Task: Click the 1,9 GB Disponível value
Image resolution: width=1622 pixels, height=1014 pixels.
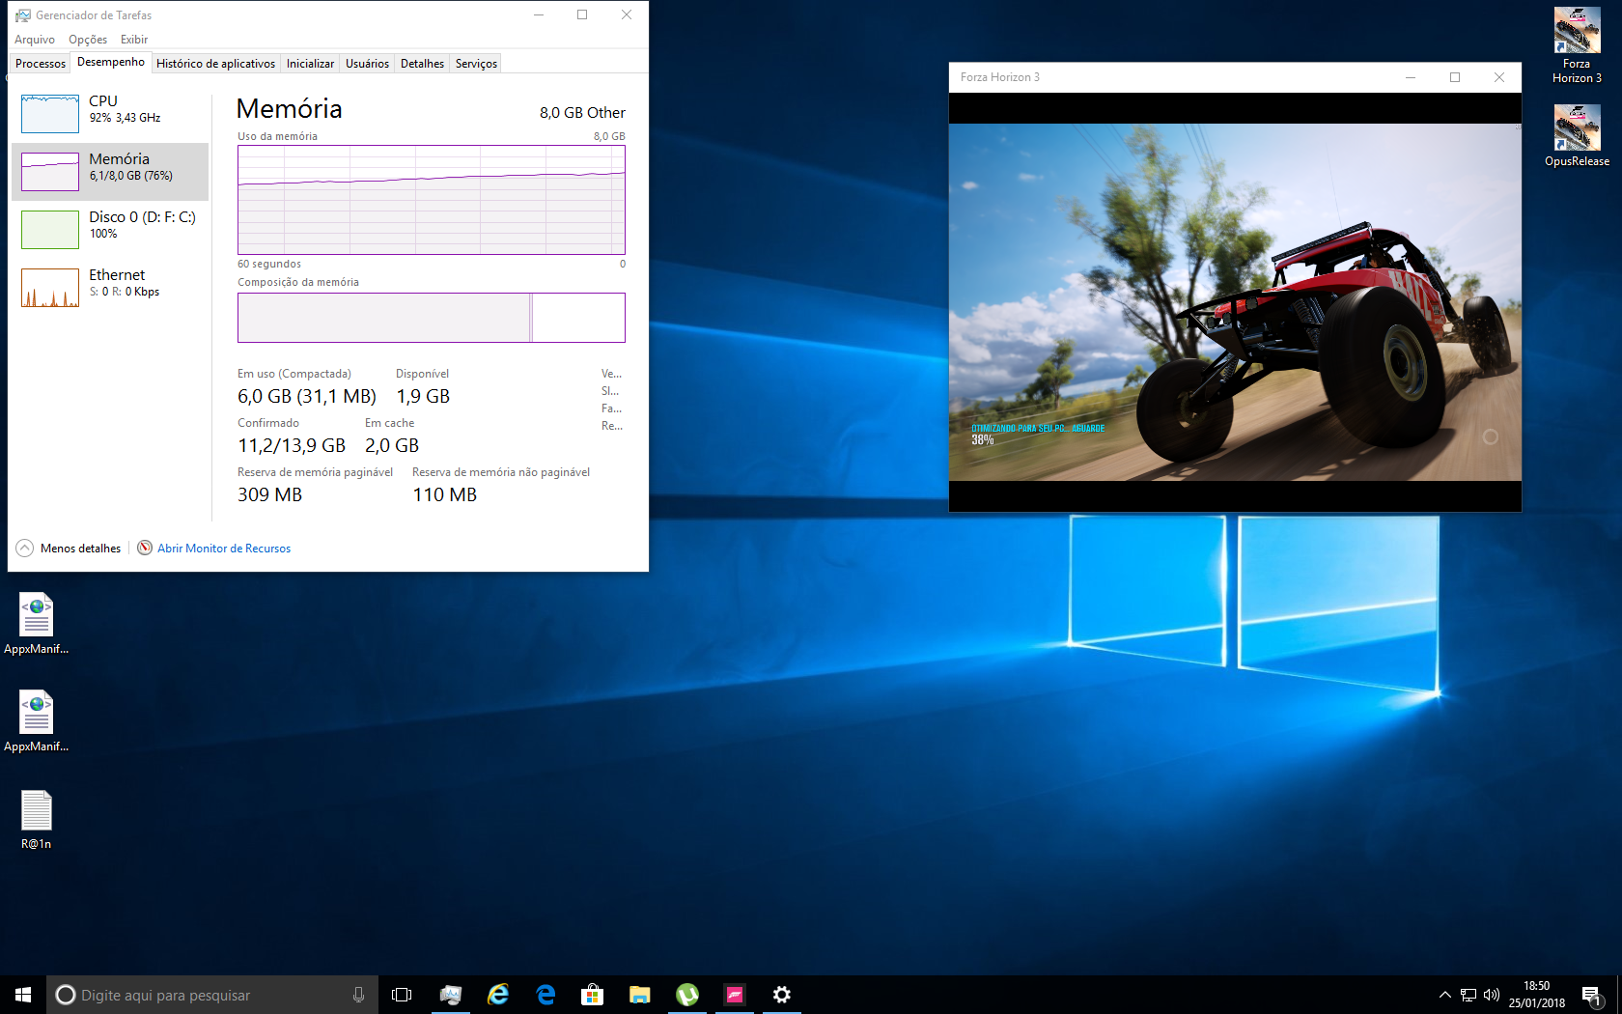Action: point(423,396)
